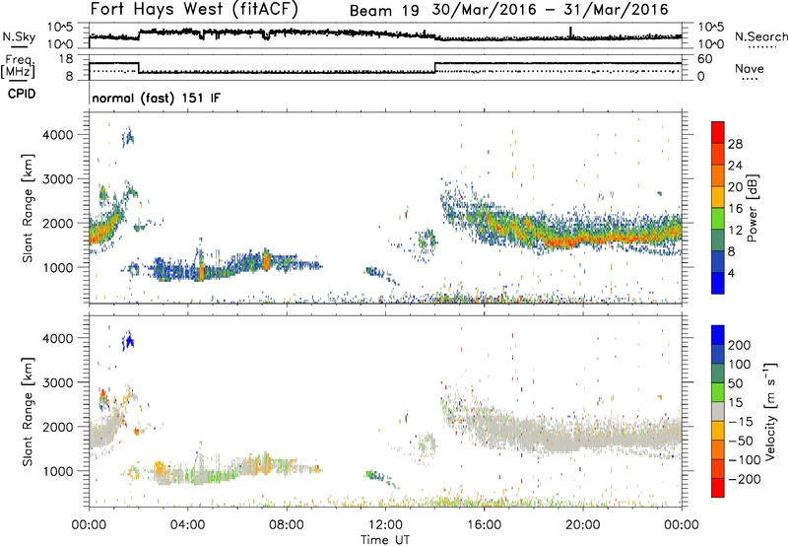
Task: Click the 'N.Search' legend label
Action: (760, 36)
